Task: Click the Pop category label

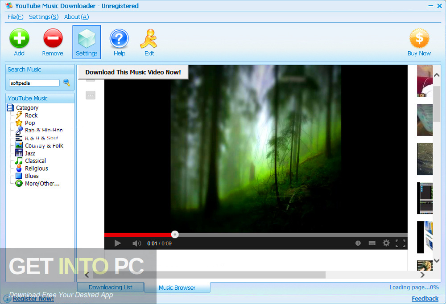Action: 30,123
